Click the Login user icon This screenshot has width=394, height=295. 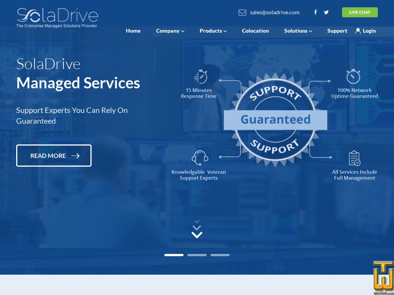point(358,31)
